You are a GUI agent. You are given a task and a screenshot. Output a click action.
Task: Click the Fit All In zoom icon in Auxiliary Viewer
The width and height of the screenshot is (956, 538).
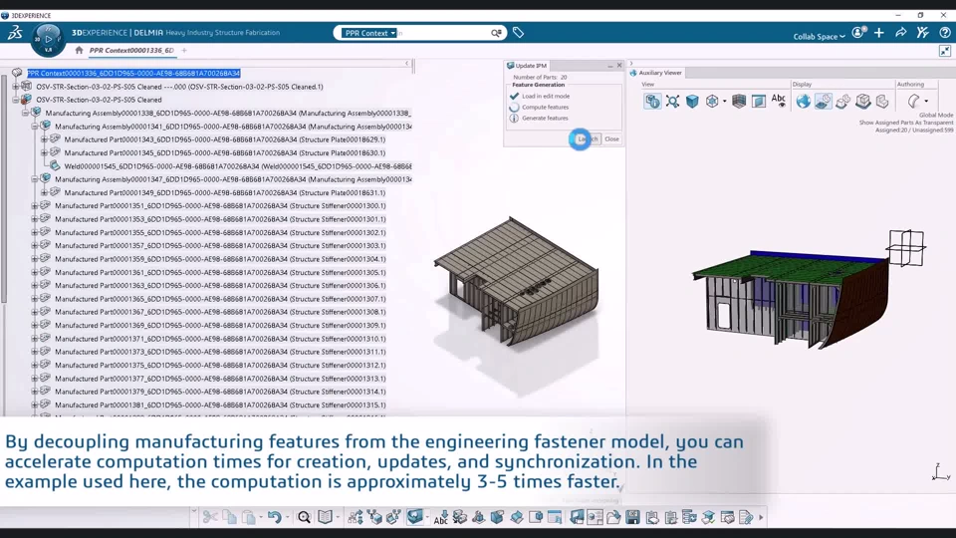[672, 101]
